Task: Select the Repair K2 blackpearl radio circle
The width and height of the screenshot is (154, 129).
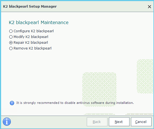Action: [11, 43]
